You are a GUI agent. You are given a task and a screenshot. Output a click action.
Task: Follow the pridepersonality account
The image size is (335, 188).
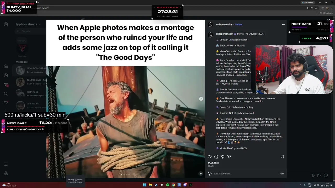pos(239,25)
